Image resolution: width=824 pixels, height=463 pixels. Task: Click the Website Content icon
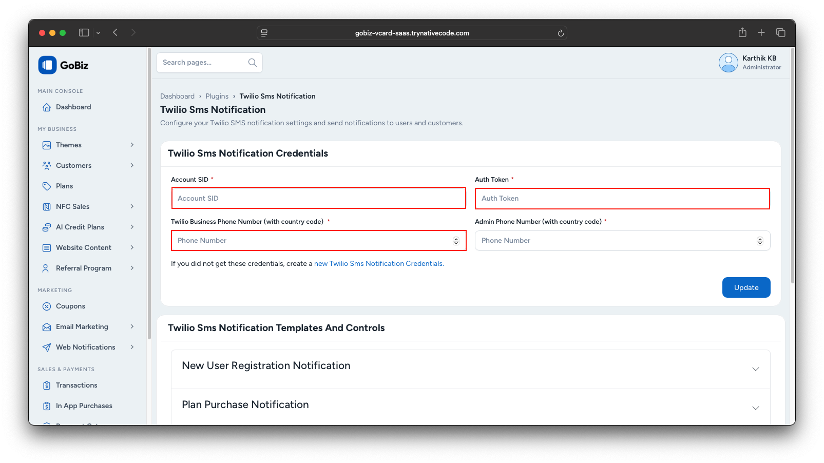(47, 248)
